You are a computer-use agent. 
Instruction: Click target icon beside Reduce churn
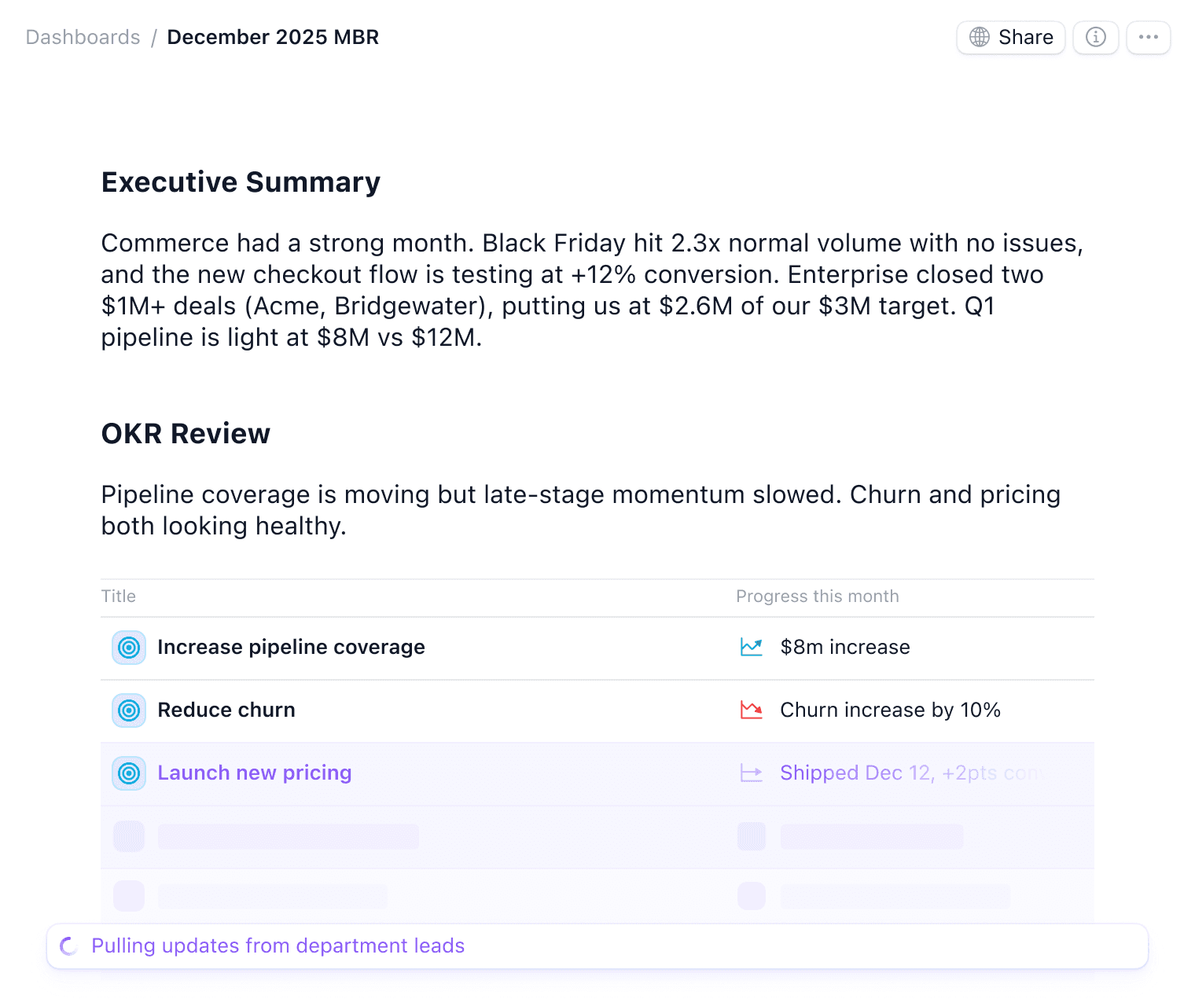[129, 710]
